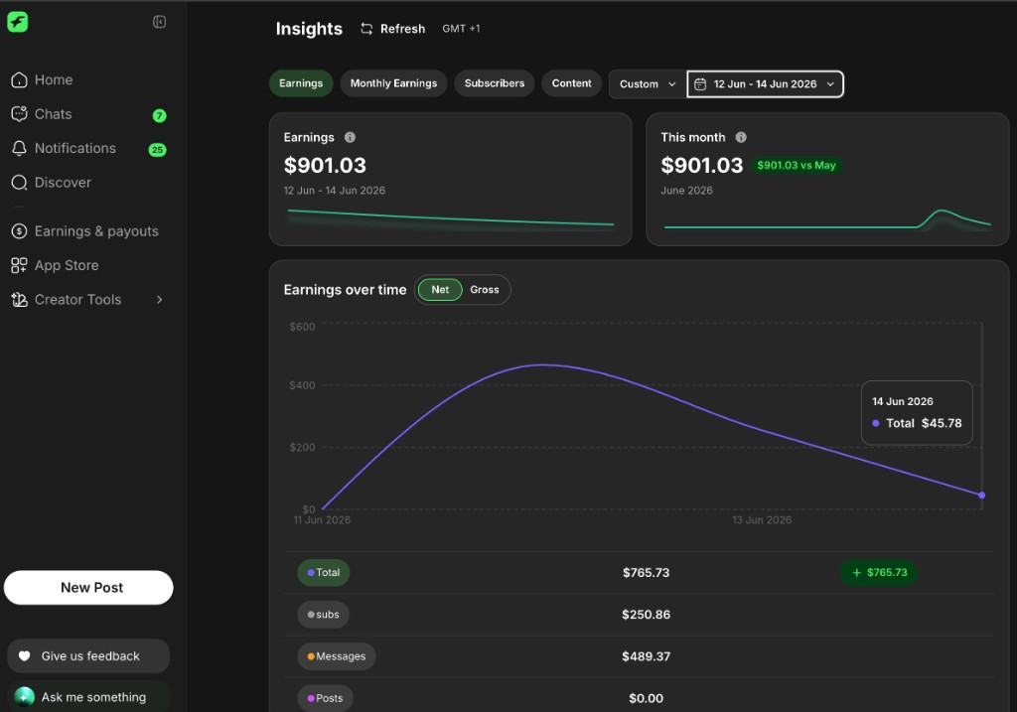
Task: Click the Ask me something assistant orb
Action: [x=25, y=696]
